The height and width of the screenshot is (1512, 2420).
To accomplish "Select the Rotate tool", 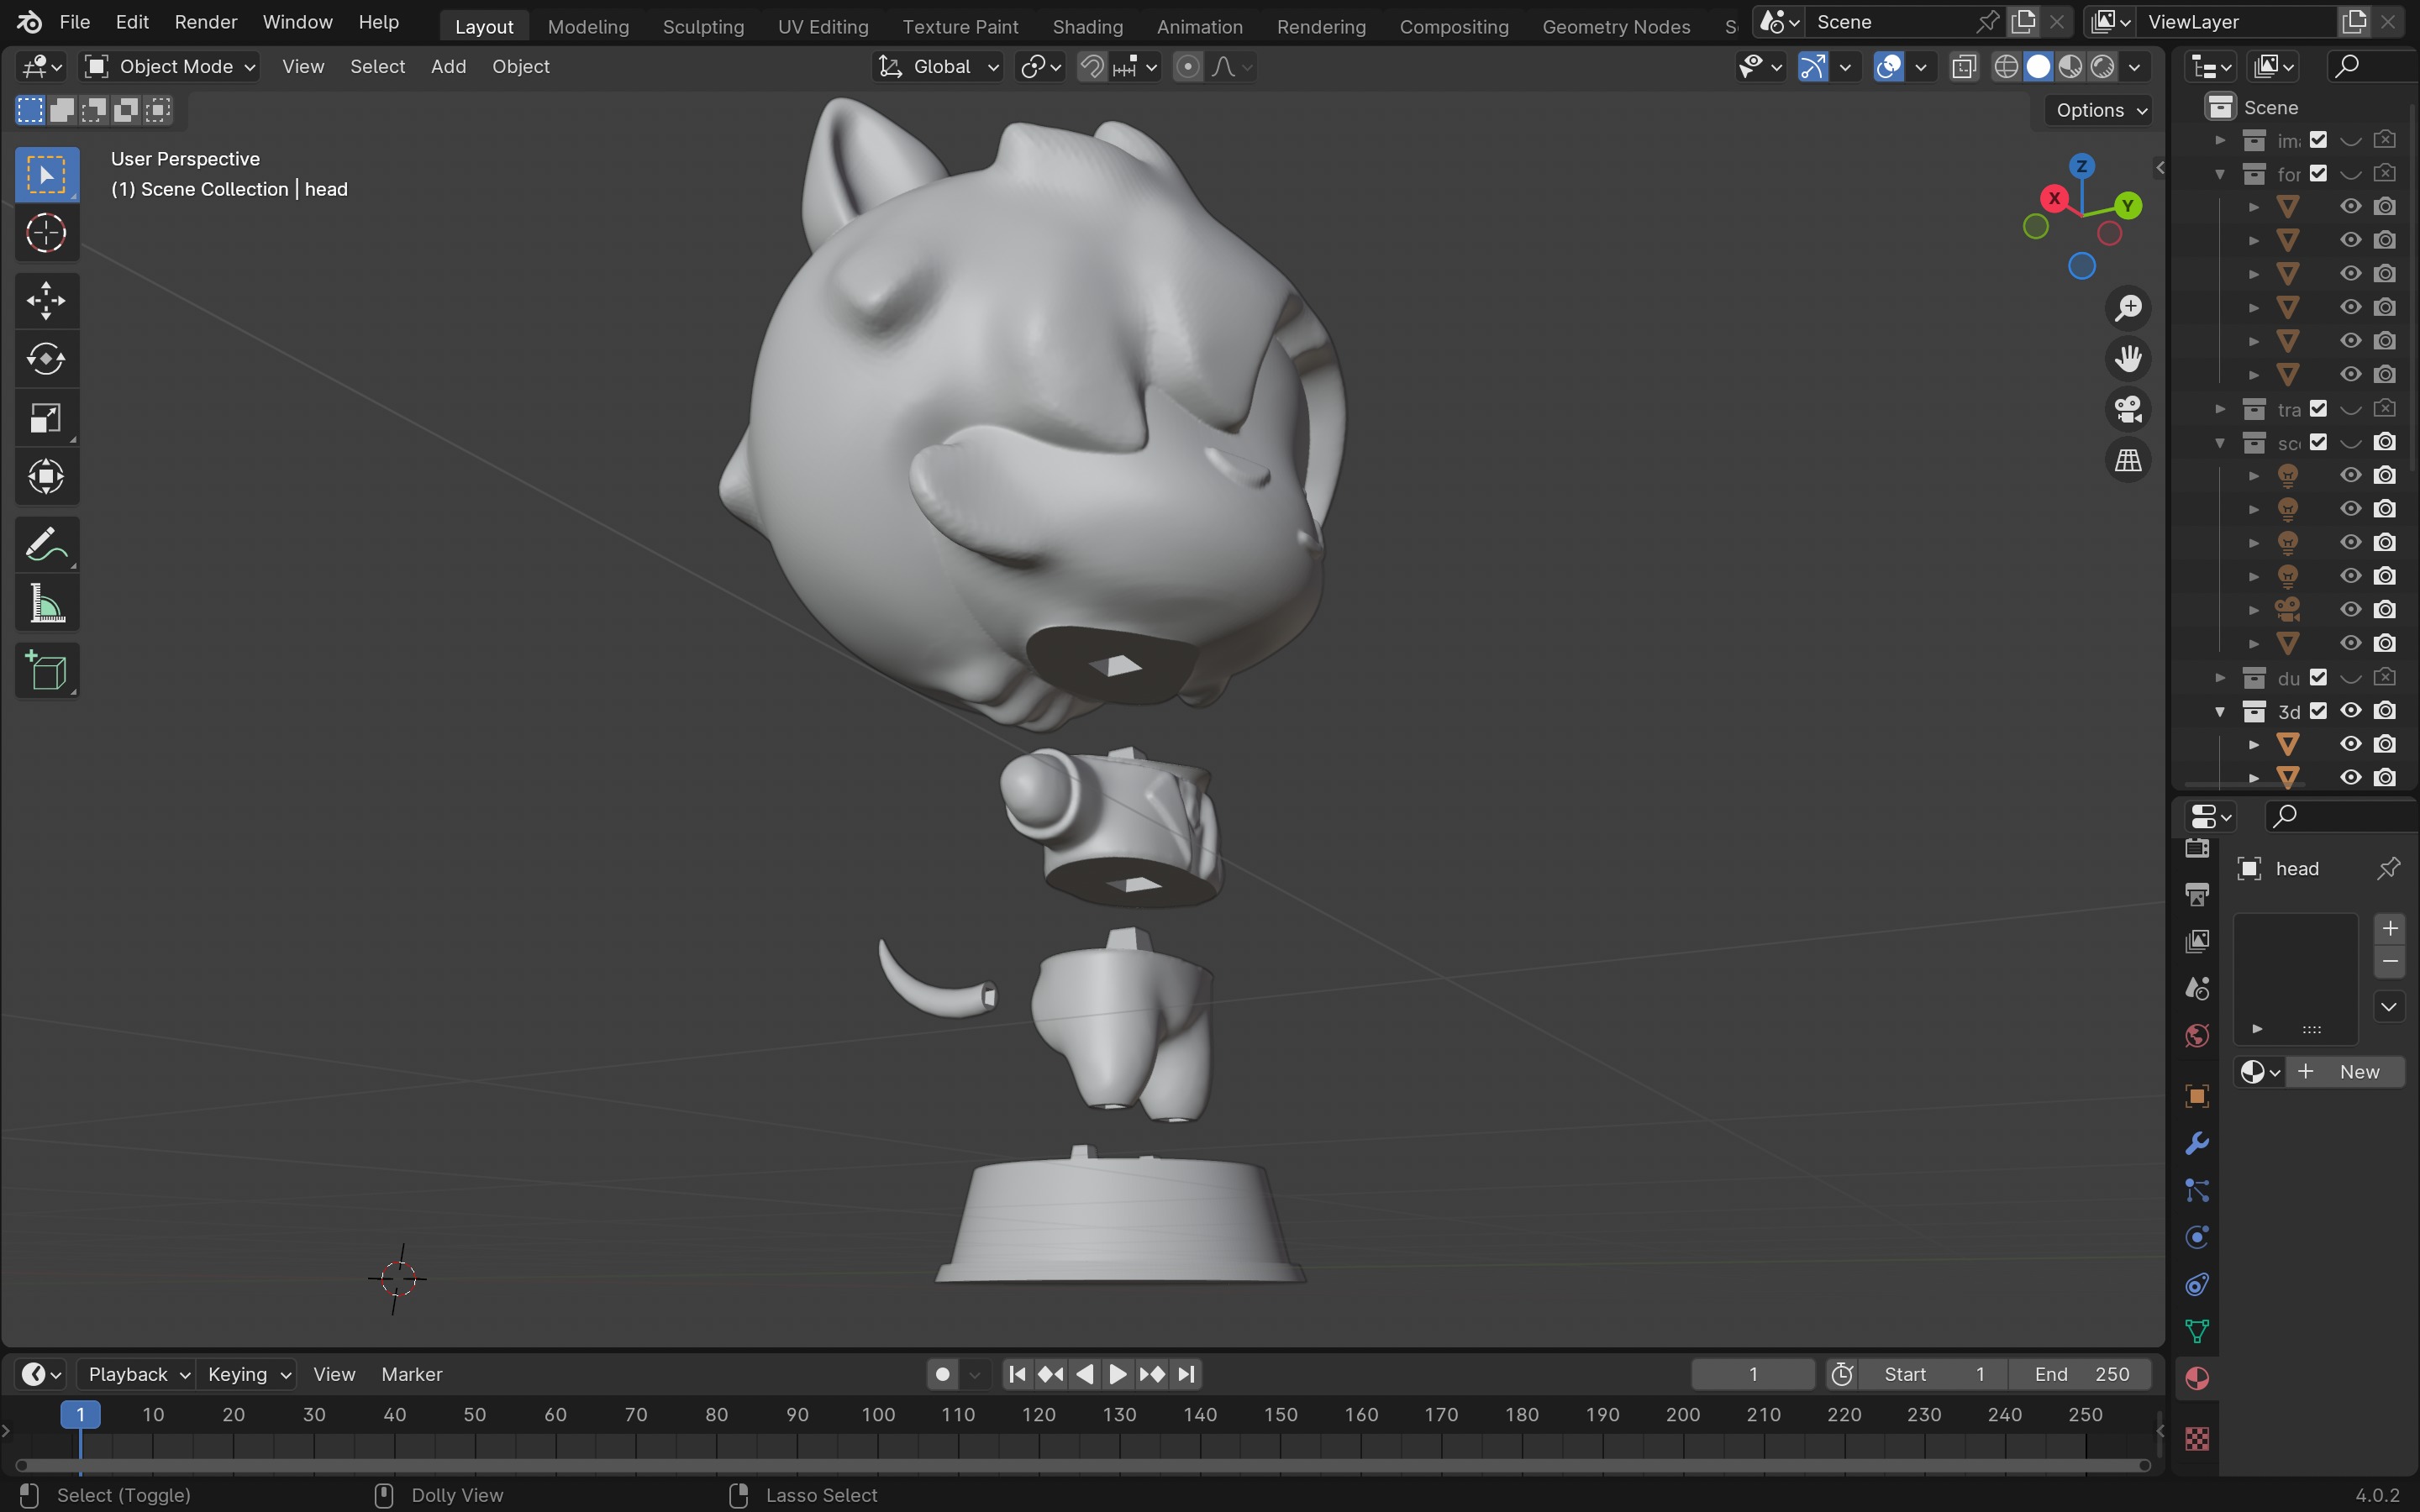I will pos(46,359).
